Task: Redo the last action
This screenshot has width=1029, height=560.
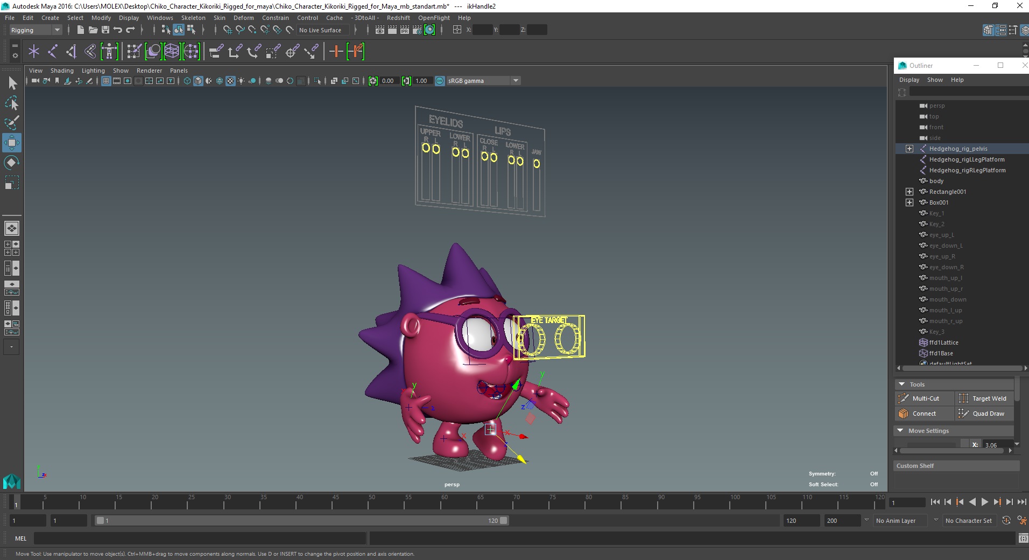Action: click(x=130, y=30)
